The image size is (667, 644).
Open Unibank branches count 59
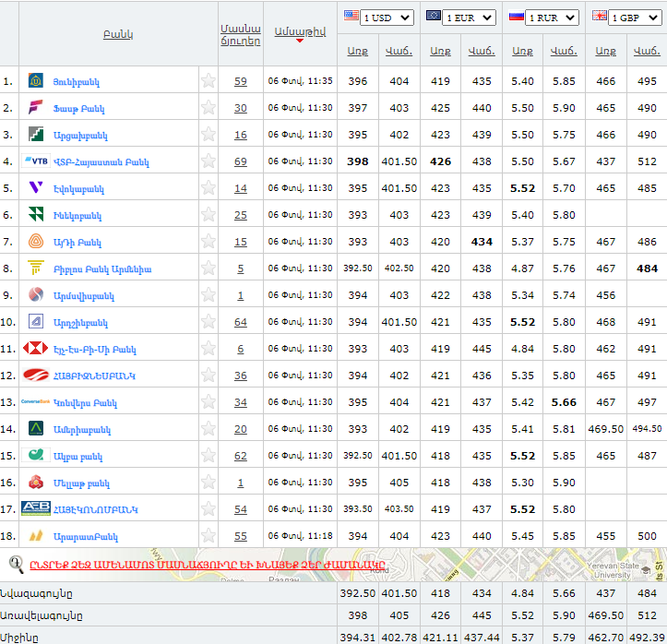point(241,81)
